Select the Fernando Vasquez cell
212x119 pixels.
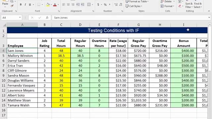coord(22,86)
